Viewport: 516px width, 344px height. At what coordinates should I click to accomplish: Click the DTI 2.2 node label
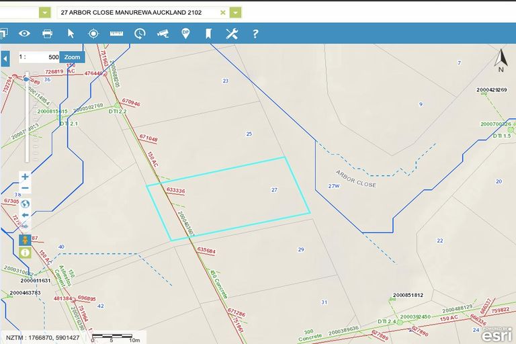(118, 112)
